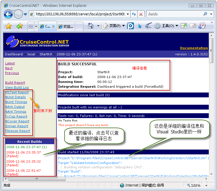Click the sidebar horizontal scrollbar thumb
The width and height of the screenshot is (217, 191).
36,179
